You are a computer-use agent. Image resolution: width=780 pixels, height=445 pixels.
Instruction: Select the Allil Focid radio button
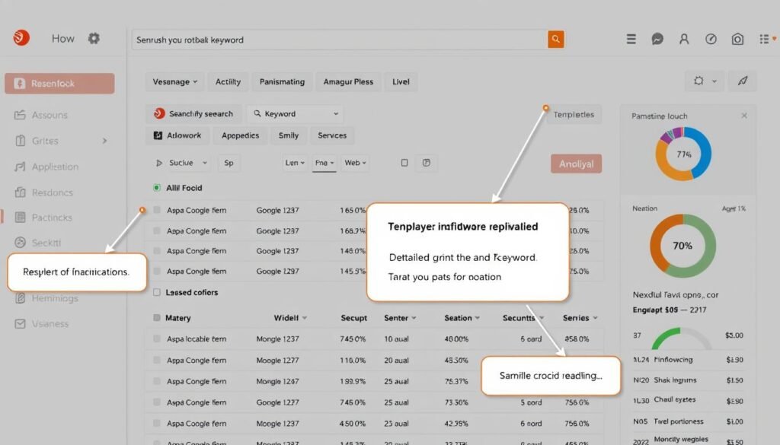pos(157,188)
